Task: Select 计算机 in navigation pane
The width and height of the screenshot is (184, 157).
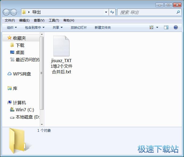Action: click(19, 103)
